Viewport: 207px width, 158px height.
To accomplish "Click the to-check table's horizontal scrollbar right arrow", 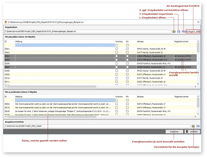I will coord(195,117).
